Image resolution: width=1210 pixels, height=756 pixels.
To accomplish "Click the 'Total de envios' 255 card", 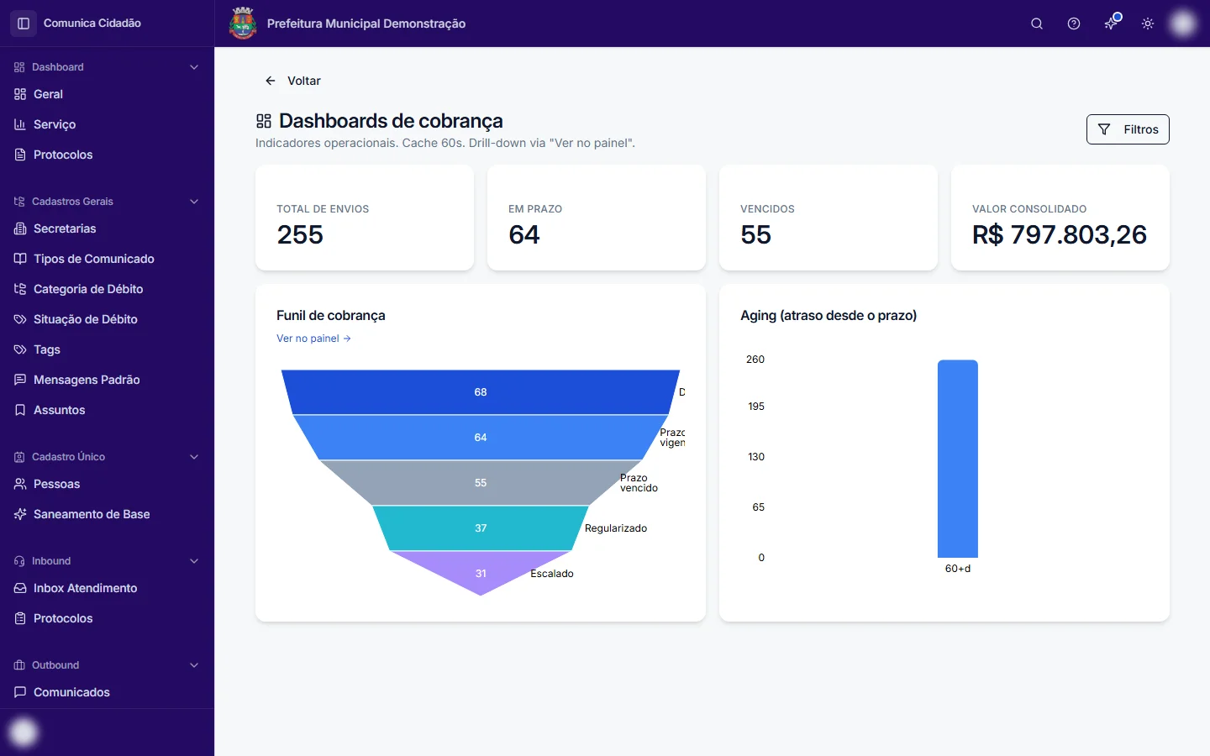I will click(x=365, y=218).
